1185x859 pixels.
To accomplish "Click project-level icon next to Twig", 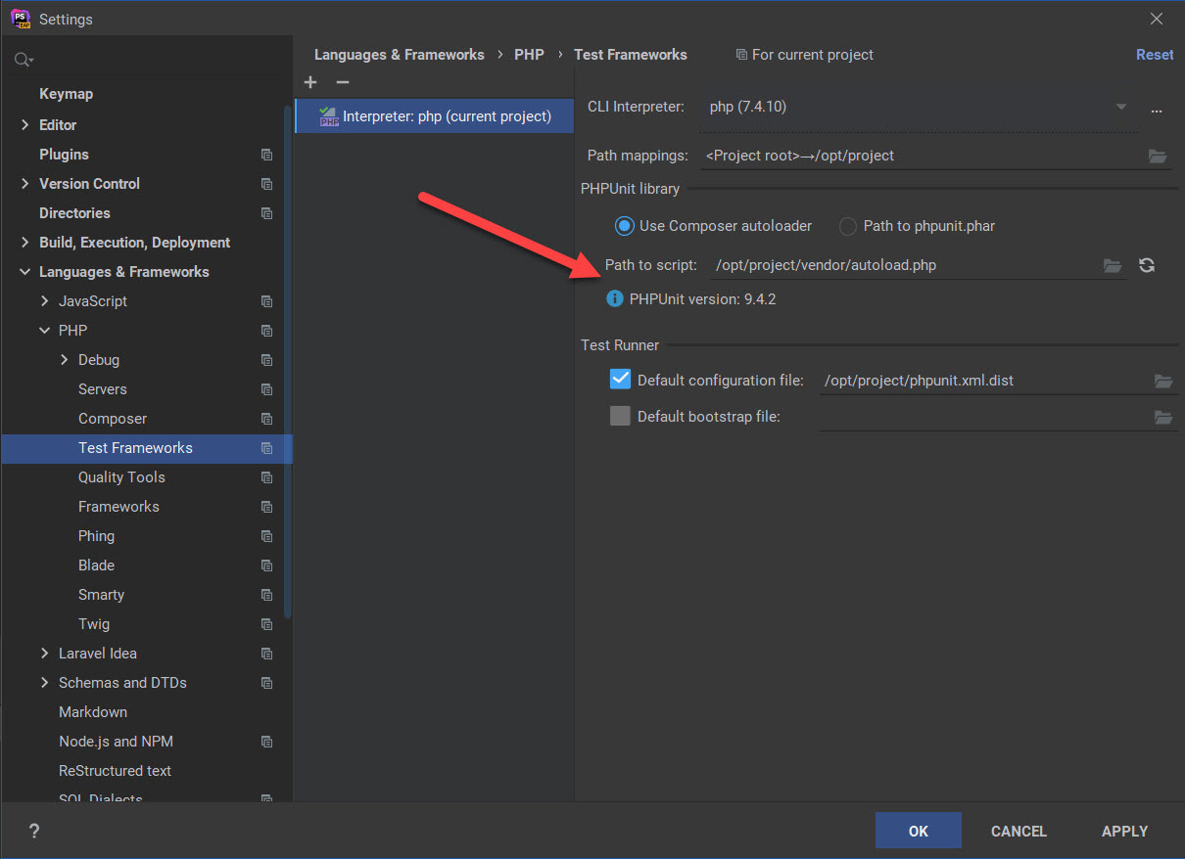I will pos(266,624).
